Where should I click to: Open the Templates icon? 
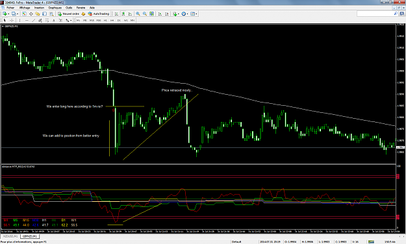[193, 14]
